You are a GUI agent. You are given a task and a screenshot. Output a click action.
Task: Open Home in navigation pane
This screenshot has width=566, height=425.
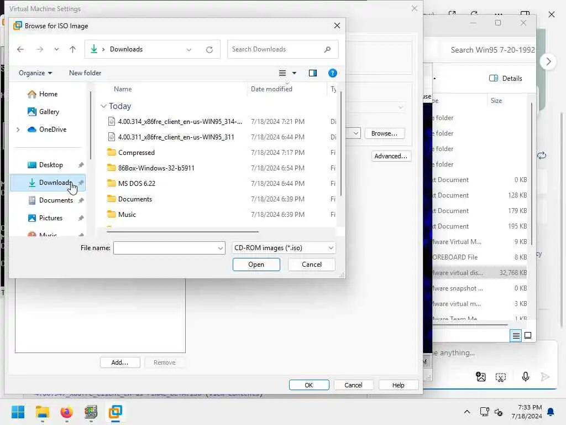tap(48, 94)
